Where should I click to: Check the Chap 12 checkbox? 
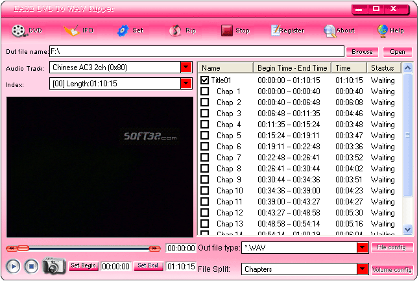point(205,213)
